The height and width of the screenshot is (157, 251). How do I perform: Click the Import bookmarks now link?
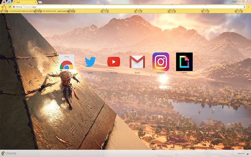coord(65,11)
